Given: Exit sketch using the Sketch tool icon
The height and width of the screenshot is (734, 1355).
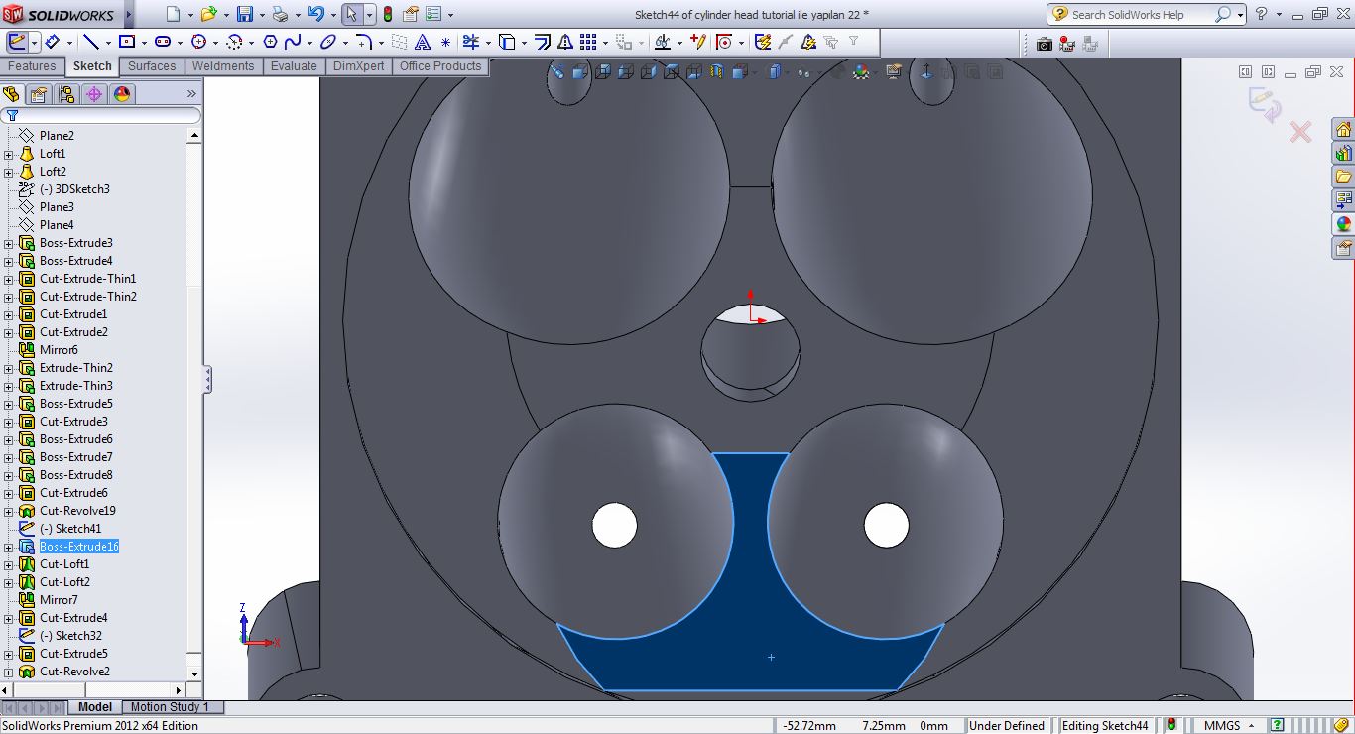Looking at the screenshot, I should [17, 42].
